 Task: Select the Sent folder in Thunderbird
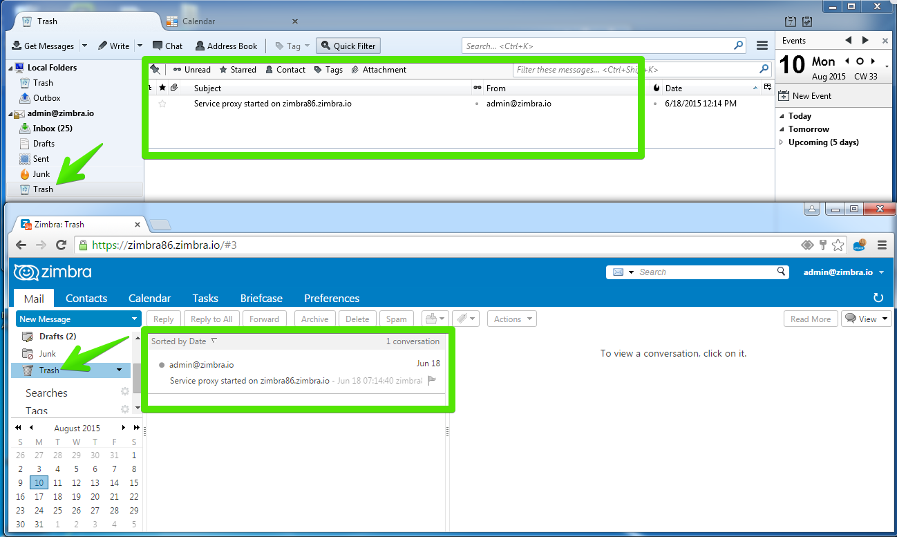[x=41, y=159]
